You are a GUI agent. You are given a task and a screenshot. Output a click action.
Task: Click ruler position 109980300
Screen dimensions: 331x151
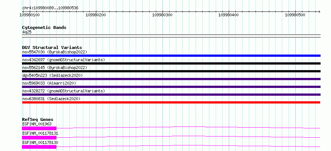pos(162,15)
